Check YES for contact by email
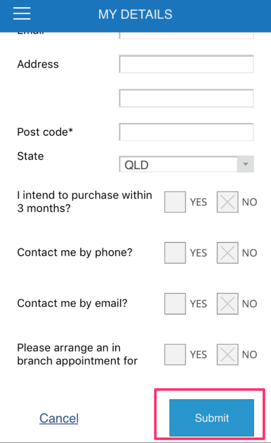Viewport: 271px width, 443px height. [175, 304]
